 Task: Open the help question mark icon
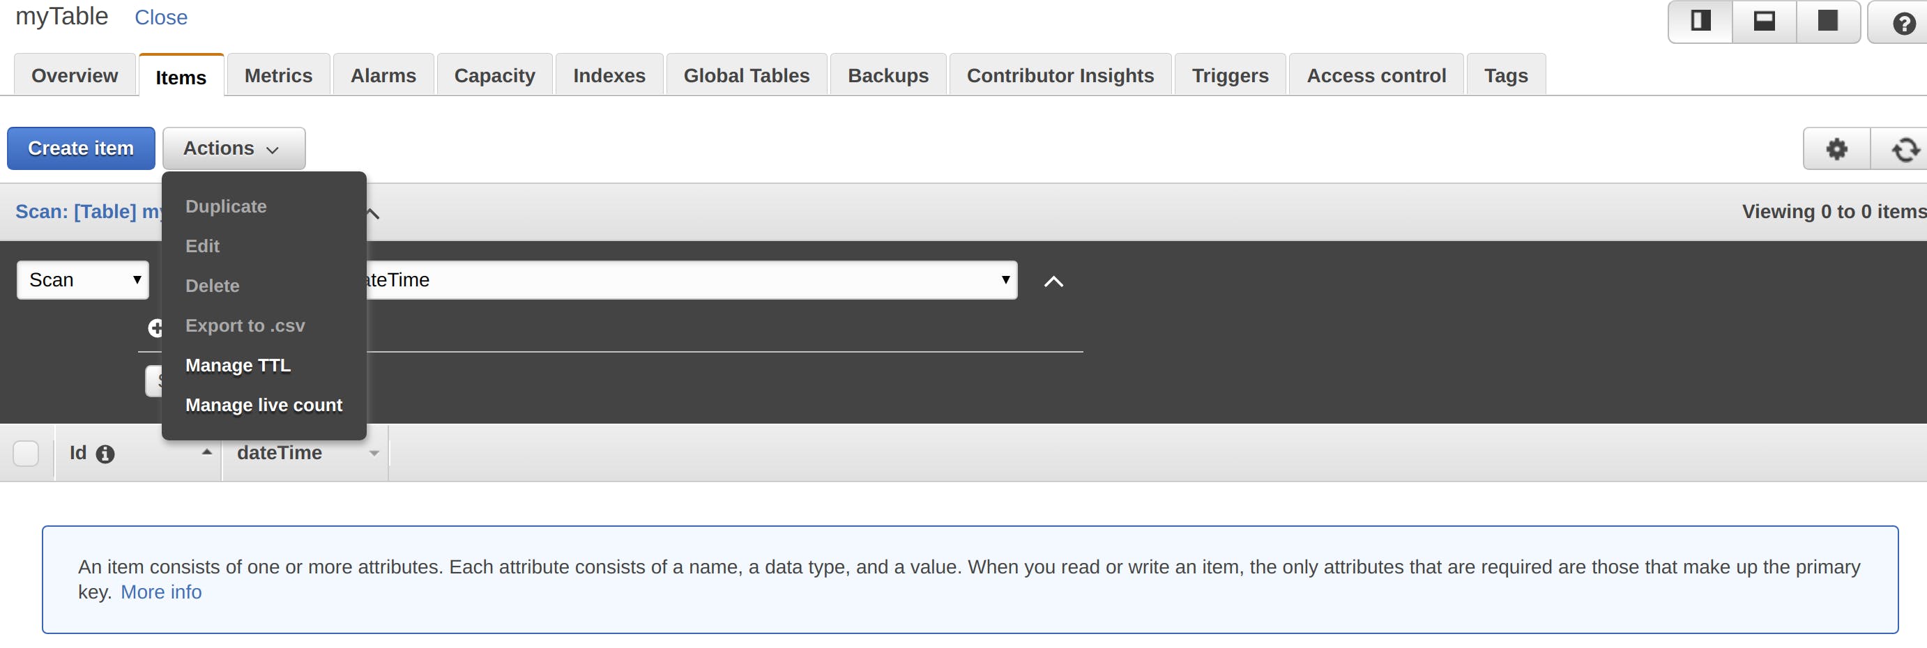[1904, 23]
